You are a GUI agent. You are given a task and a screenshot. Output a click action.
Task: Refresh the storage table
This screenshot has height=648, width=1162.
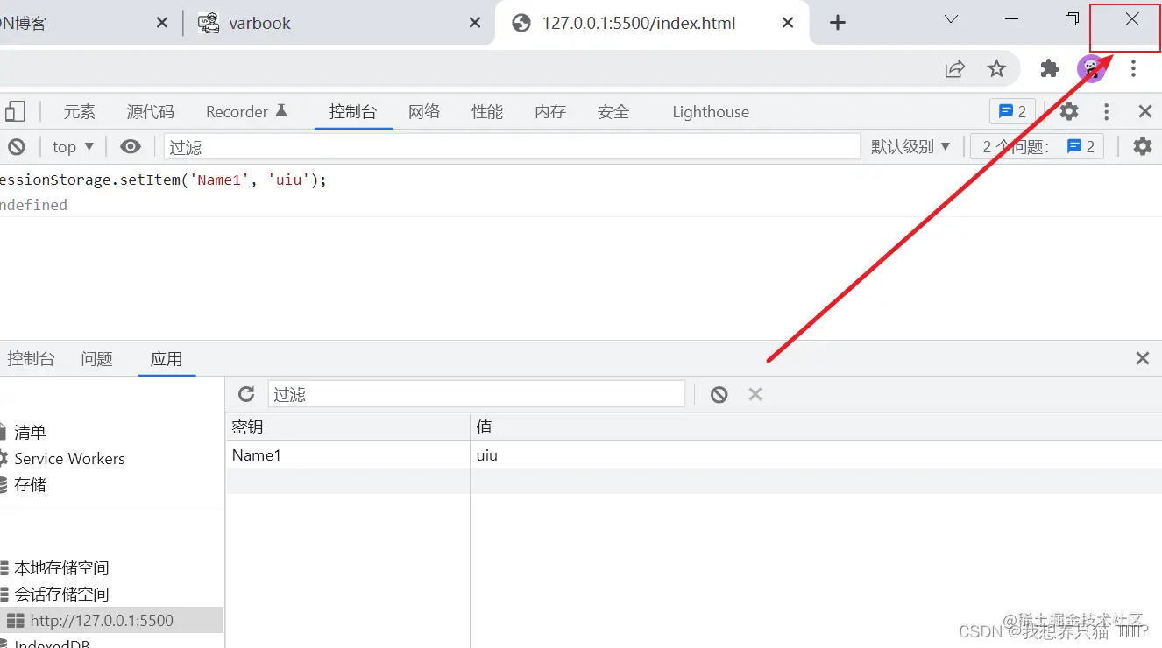click(246, 394)
